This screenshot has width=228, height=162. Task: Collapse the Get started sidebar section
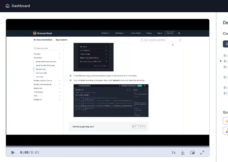click(x=60, y=58)
